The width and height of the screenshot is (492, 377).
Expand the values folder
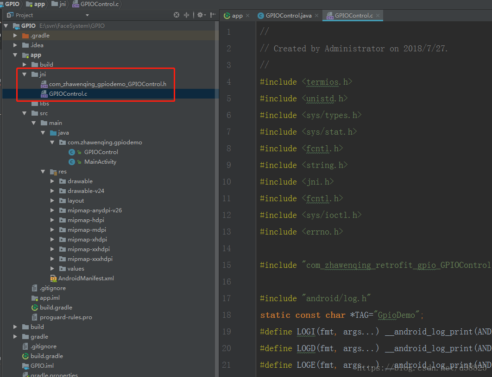click(52, 269)
